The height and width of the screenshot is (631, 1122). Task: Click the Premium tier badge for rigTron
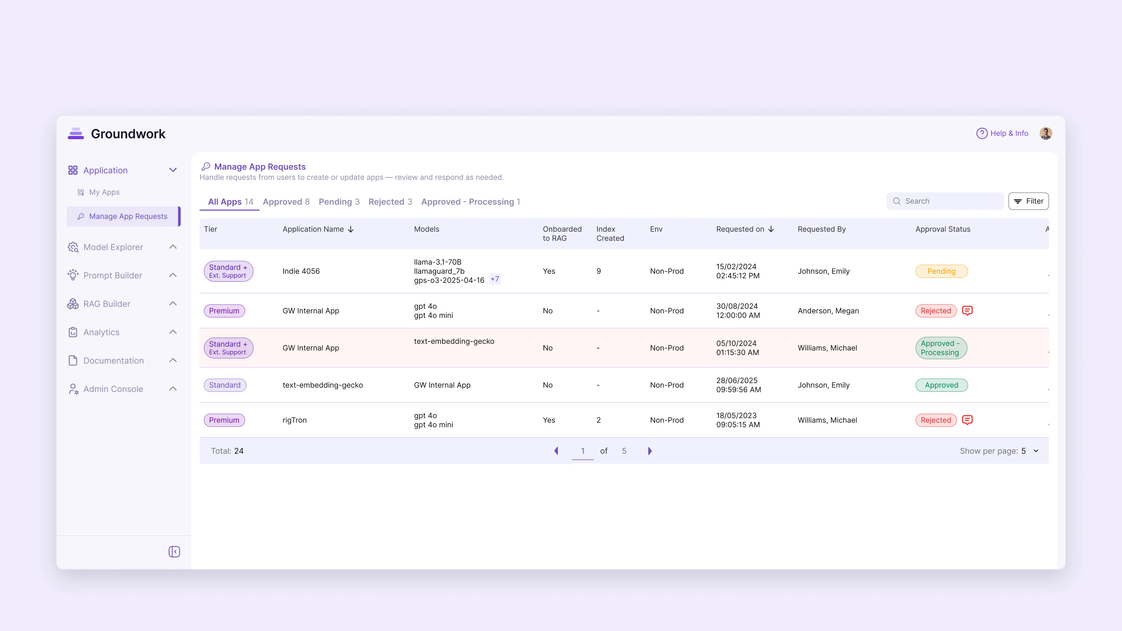pos(224,420)
